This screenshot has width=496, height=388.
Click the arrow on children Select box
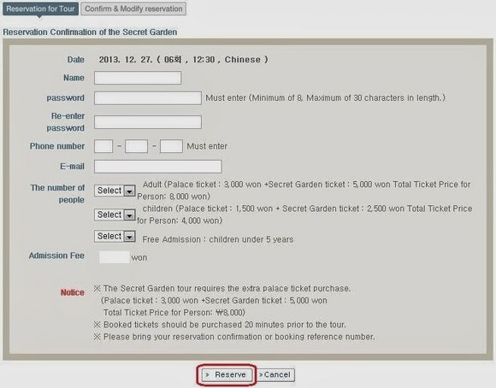pyautogui.click(x=129, y=215)
